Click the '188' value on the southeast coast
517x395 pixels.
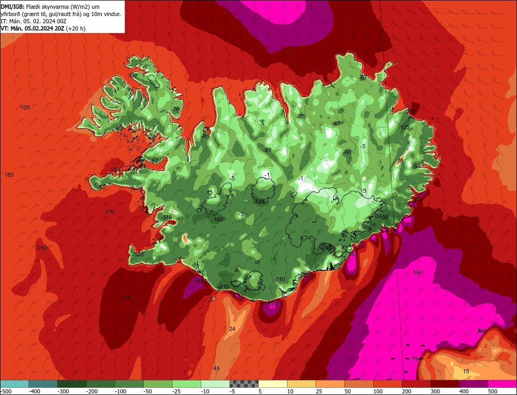(x=384, y=217)
